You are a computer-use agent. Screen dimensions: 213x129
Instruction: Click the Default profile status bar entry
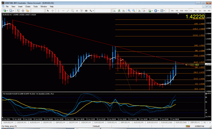96,126
